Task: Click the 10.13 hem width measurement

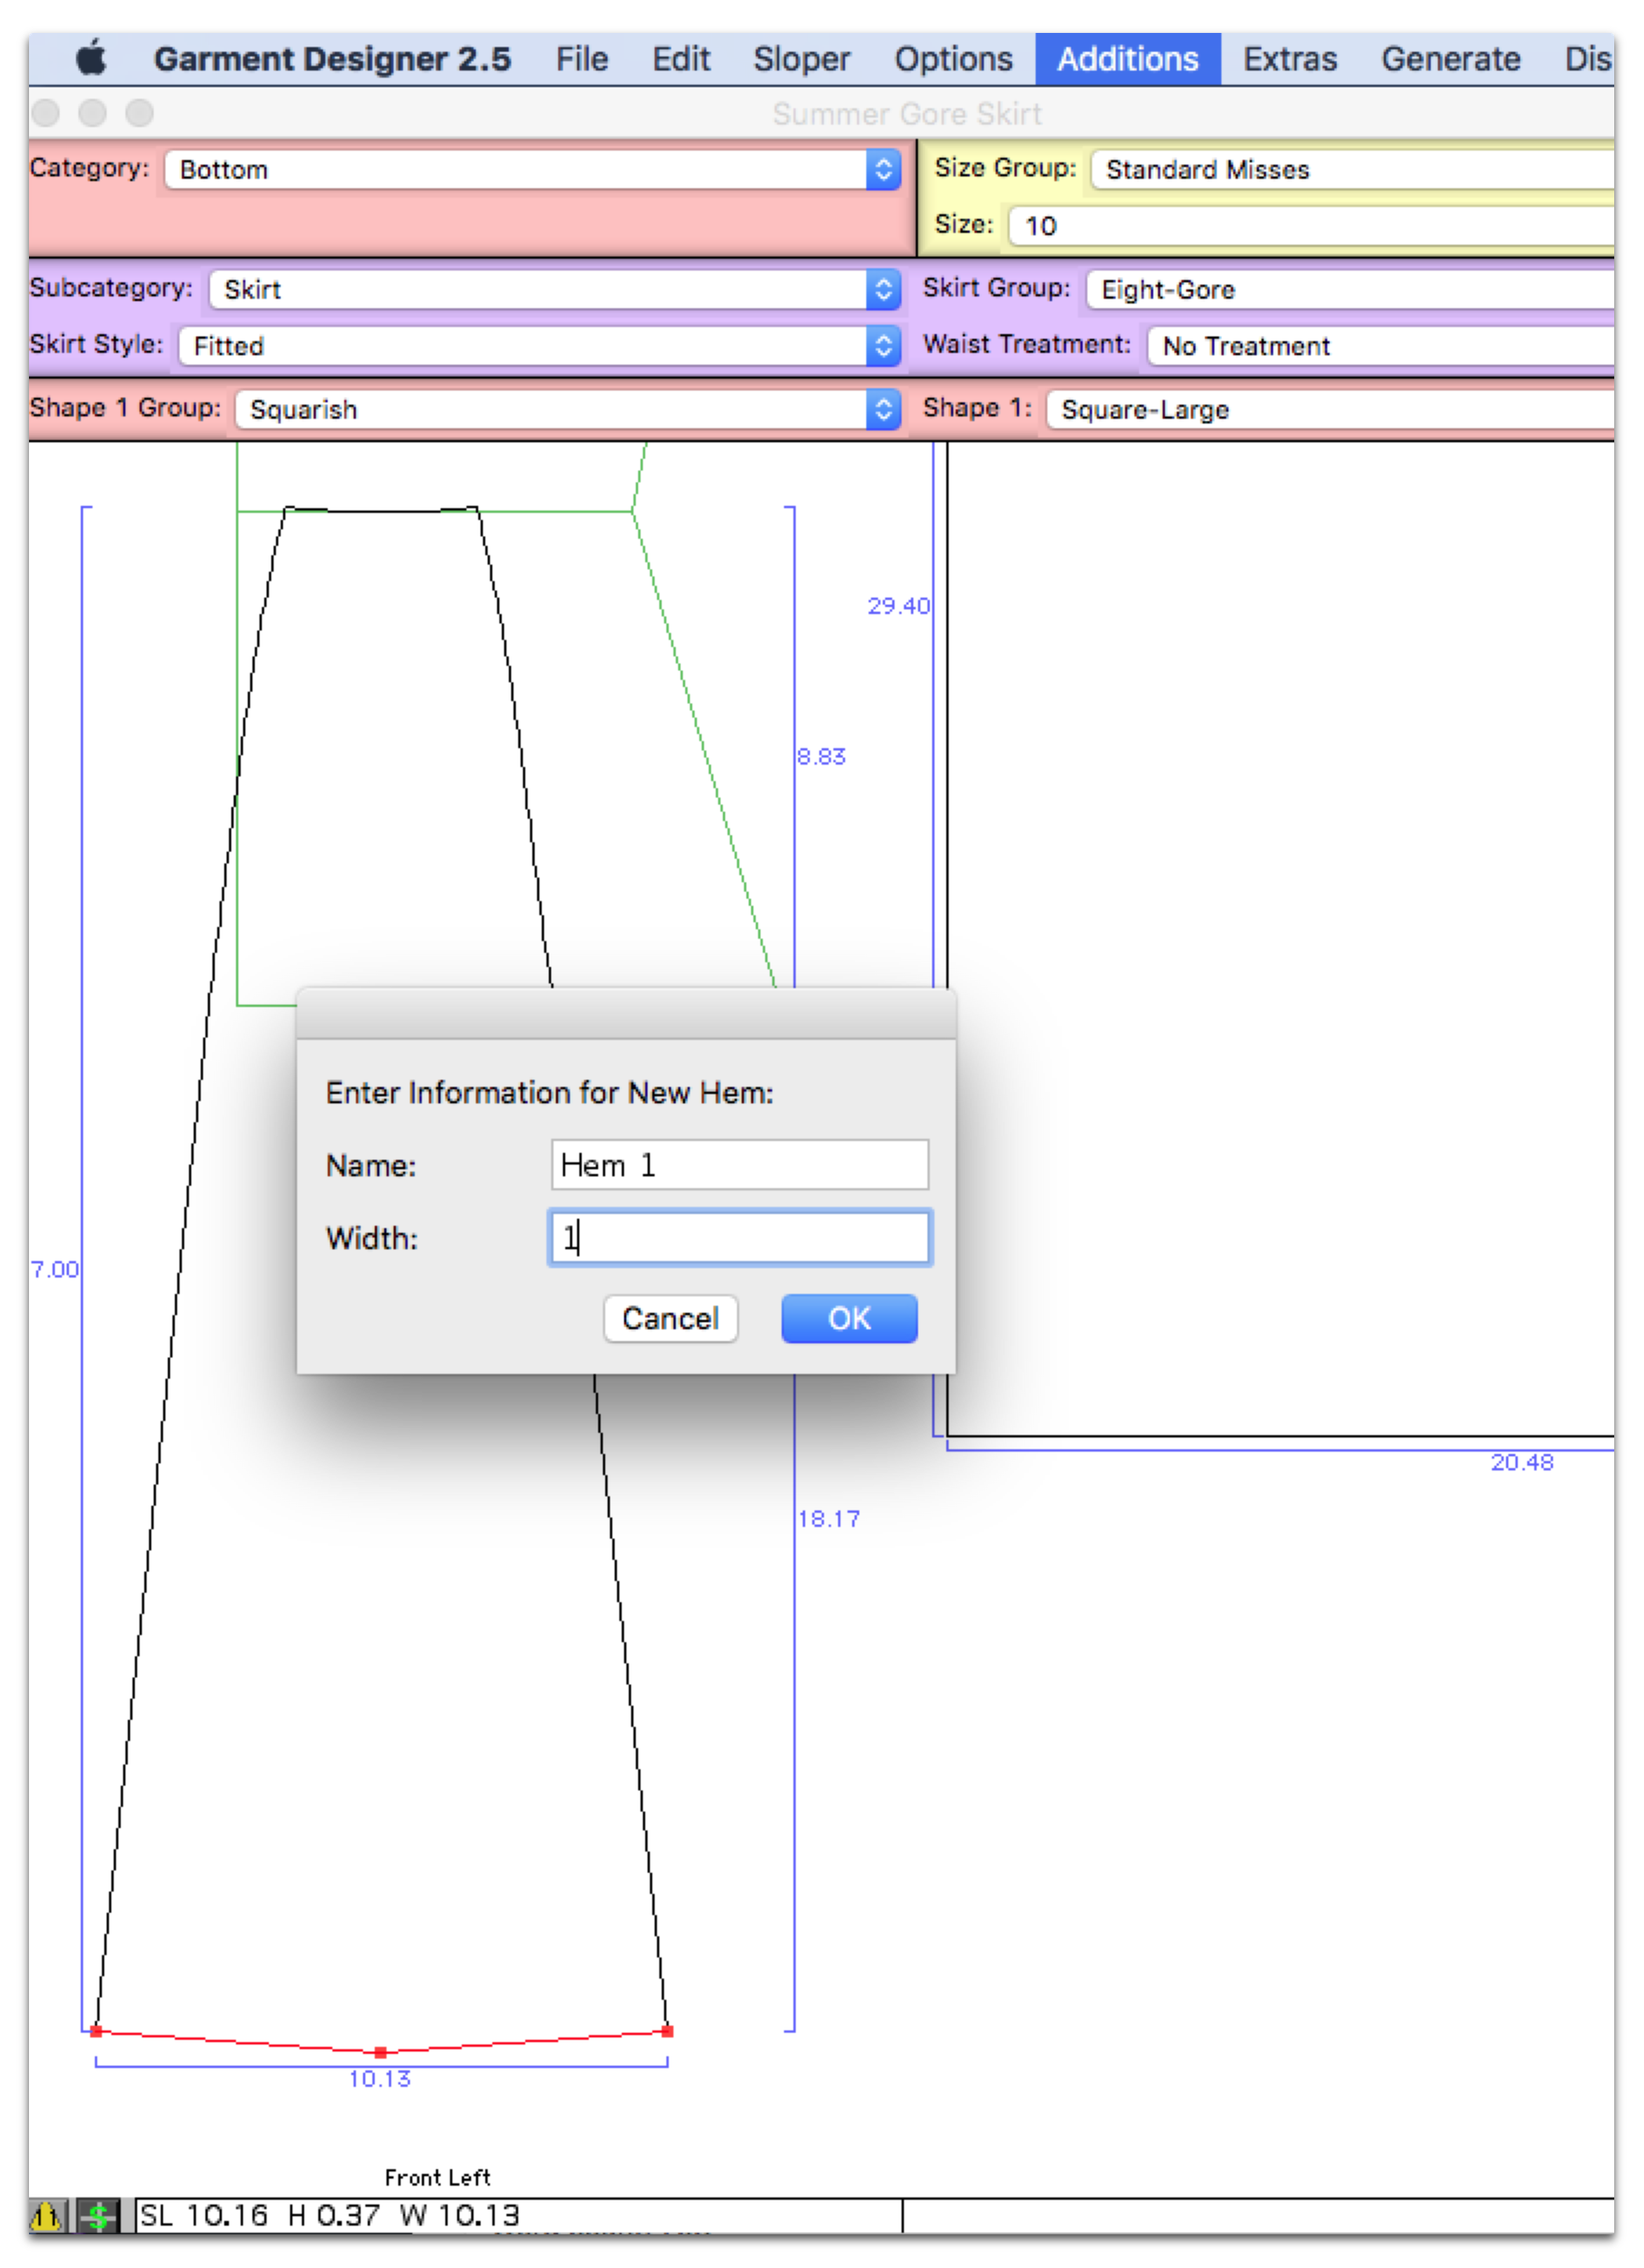Action: [x=379, y=2079]
